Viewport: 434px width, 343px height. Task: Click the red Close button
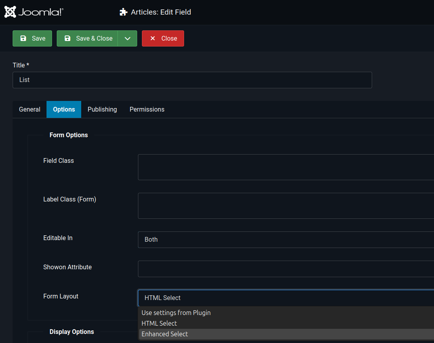pyautogui.click(x=163, y=39)
